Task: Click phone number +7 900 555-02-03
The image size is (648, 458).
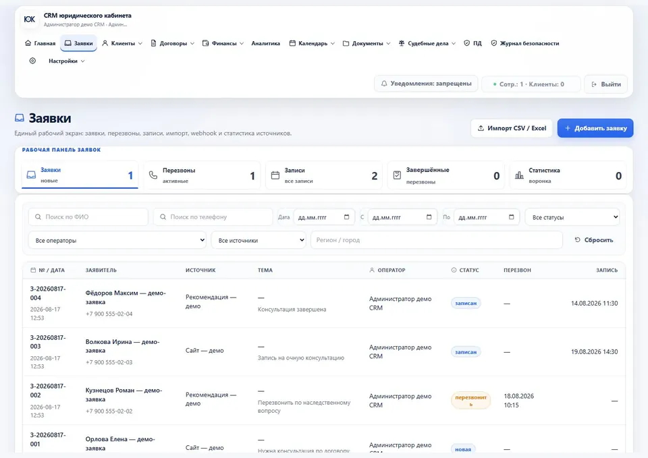Action: tap(109, 363)
